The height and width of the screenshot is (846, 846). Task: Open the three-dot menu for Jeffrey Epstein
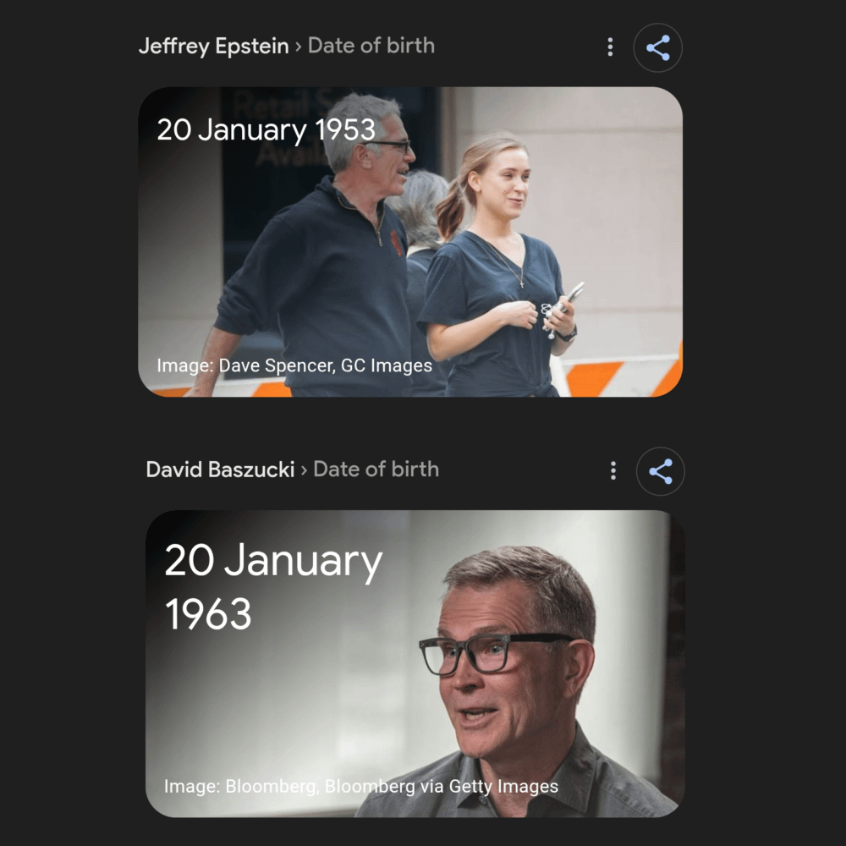pos(610,47)
